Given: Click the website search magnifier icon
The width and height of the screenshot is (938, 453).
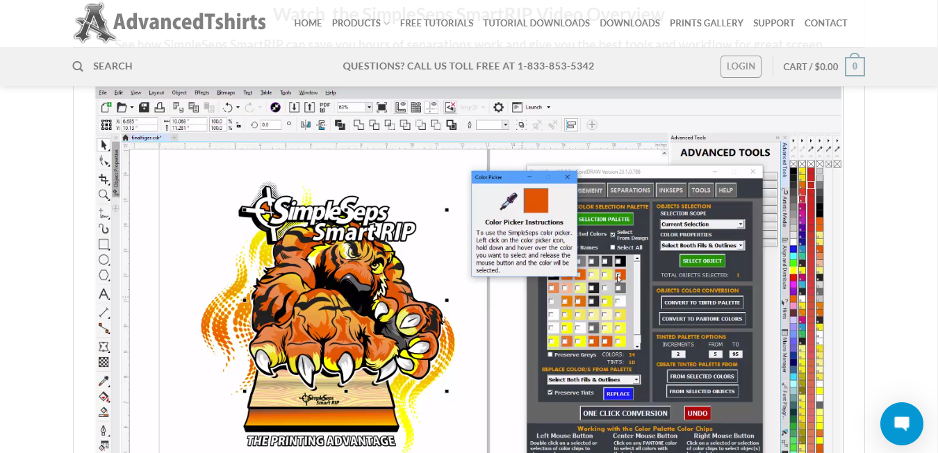Looking at the screenshot, I should click(x=78, y=66).
